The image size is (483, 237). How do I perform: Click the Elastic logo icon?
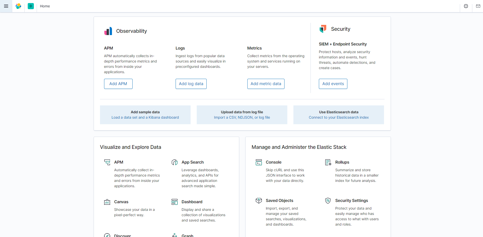(18, 6)
